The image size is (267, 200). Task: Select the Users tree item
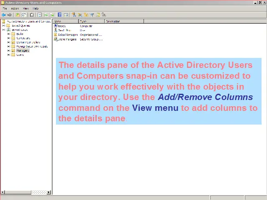(20, 55)
